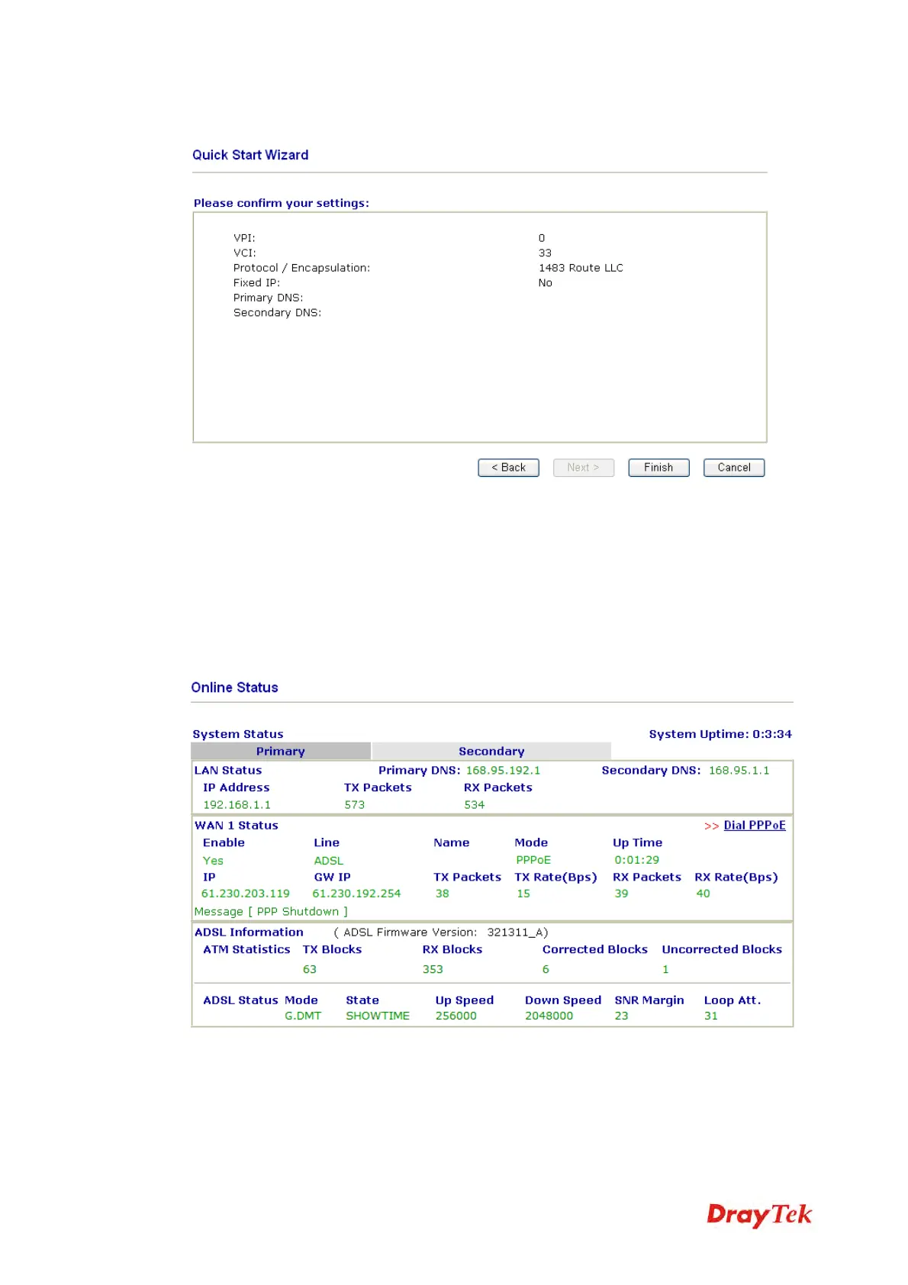908x1285 pixels.
Task: Select WAN Mode value PPPoE
Action: coord(533,860)
